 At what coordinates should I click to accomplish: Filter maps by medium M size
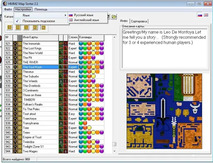coord(18,28)
